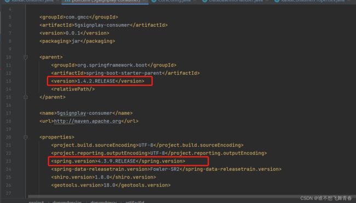Click the packaging jar line
Image resolution: width=356 pixels, height=203 pixels.
pos(77,41)
